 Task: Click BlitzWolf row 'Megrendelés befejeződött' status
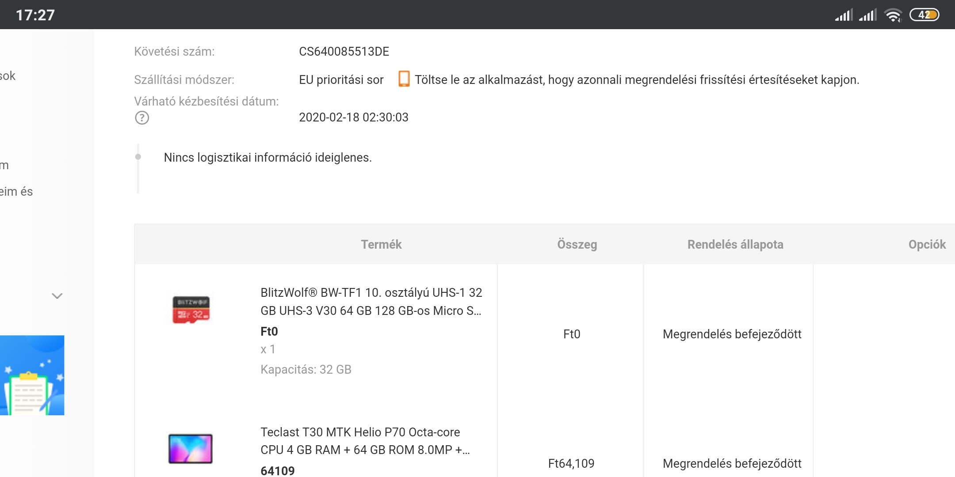pos(732,334)
